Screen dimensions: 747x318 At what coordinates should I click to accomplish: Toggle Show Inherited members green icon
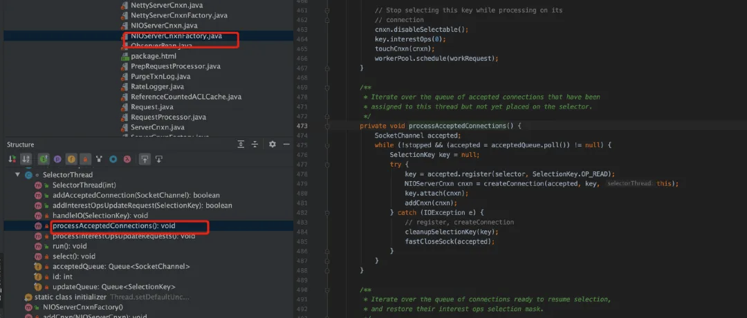(43, 159)
